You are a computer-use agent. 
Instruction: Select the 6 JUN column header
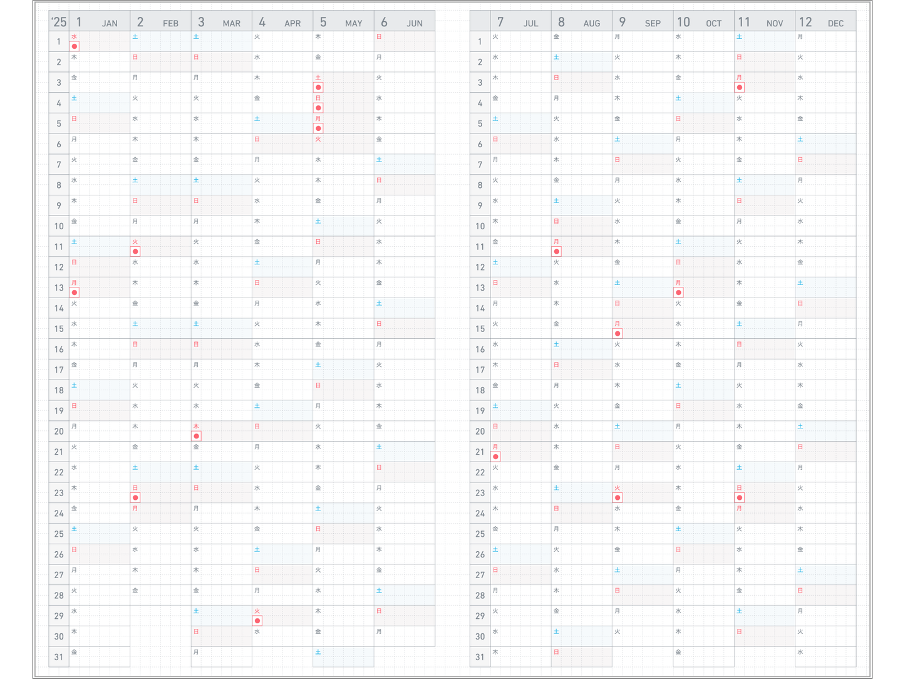point(404,22)
